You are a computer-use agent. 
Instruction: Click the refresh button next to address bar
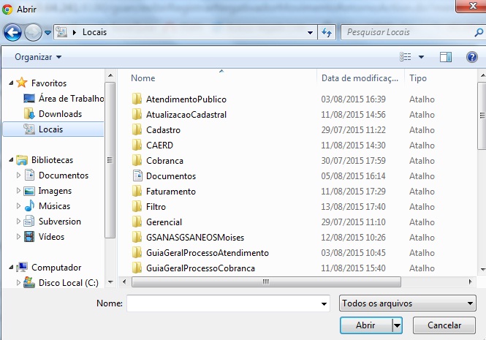(x=327, y=32)
